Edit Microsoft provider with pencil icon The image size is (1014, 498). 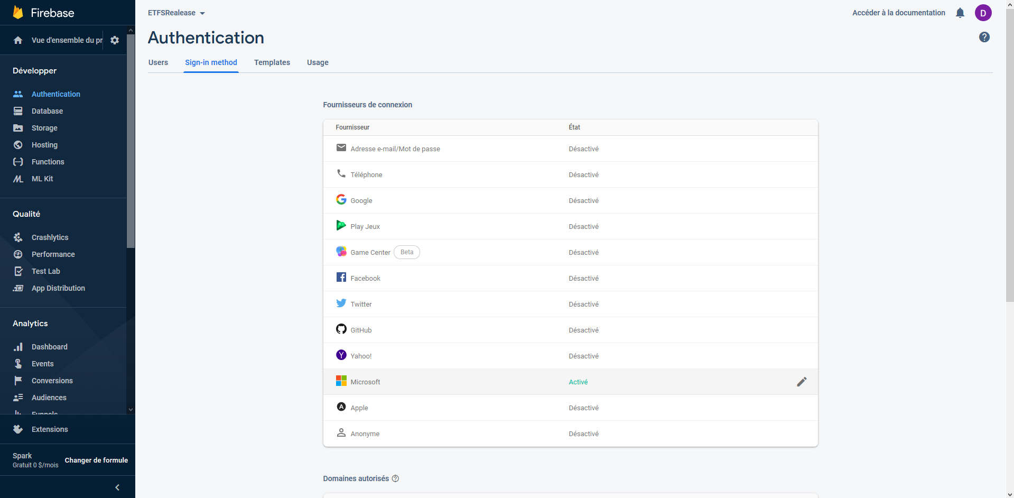point(802,382)
